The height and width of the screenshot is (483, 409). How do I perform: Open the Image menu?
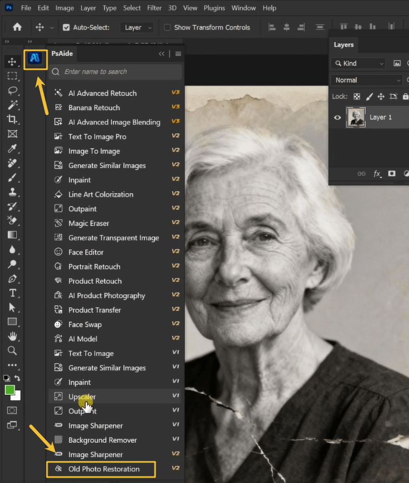[x=64, y=8]
